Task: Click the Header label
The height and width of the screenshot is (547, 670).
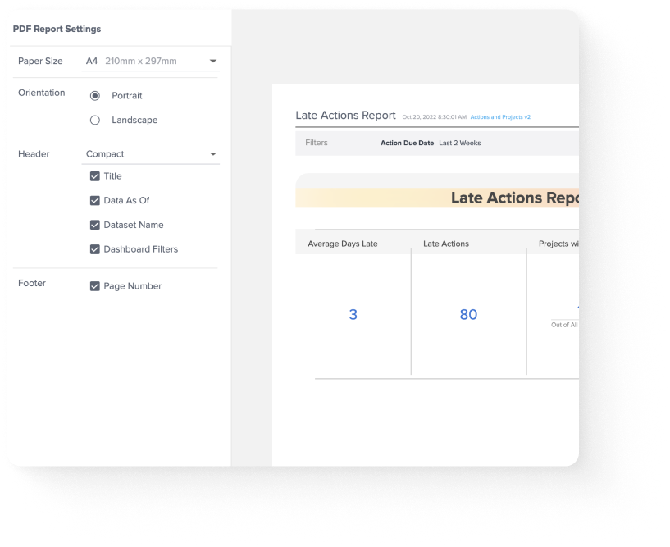Action: tap(34, 154)
